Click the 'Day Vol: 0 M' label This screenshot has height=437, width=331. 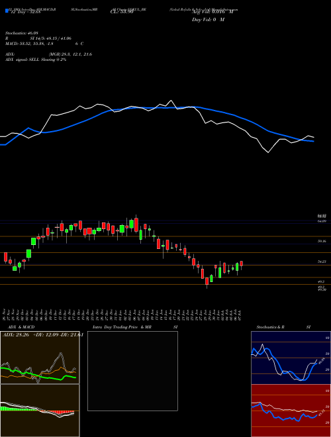[x=208, y=20]
